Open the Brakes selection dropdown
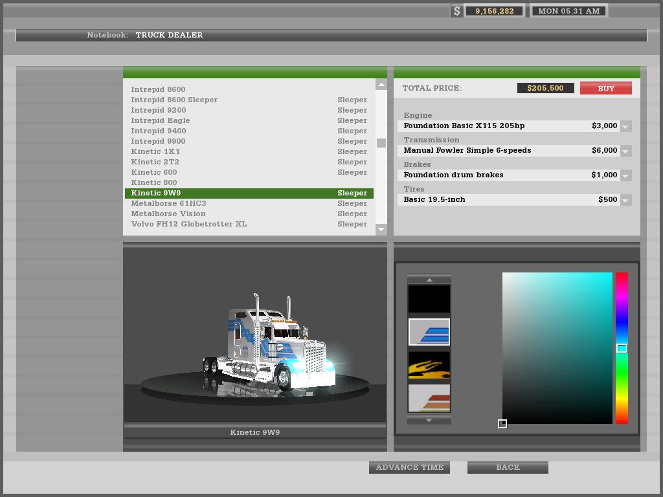Viewport: 663px width, 497px height. pos(625,175)
